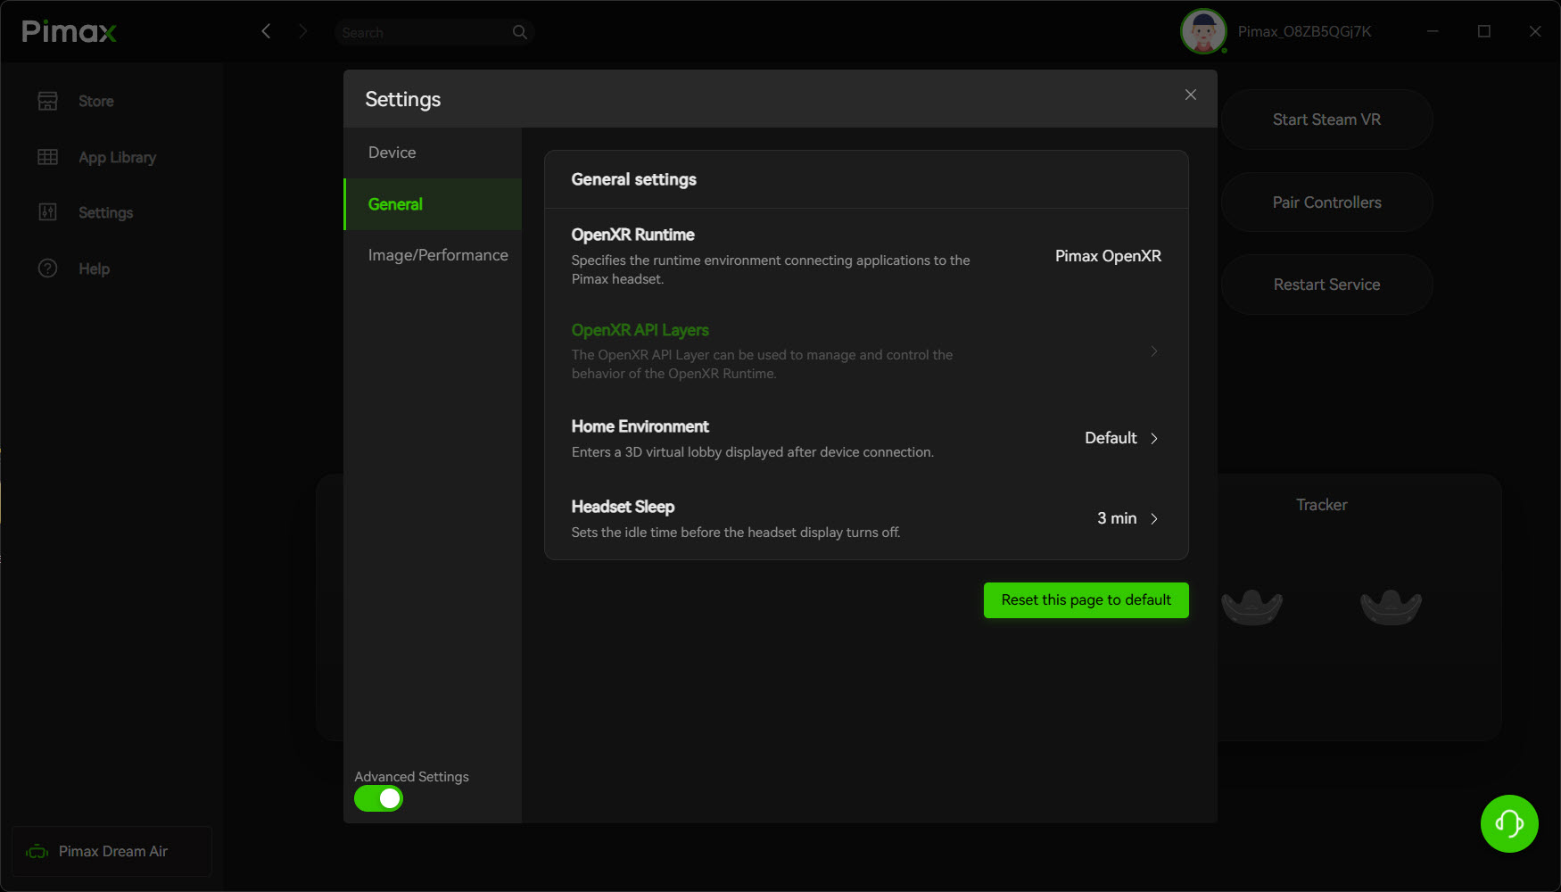The height and width of the screenshot is (892, 1561).
Task: Open Store in the sidebar
Action: (x=95, y=102)
